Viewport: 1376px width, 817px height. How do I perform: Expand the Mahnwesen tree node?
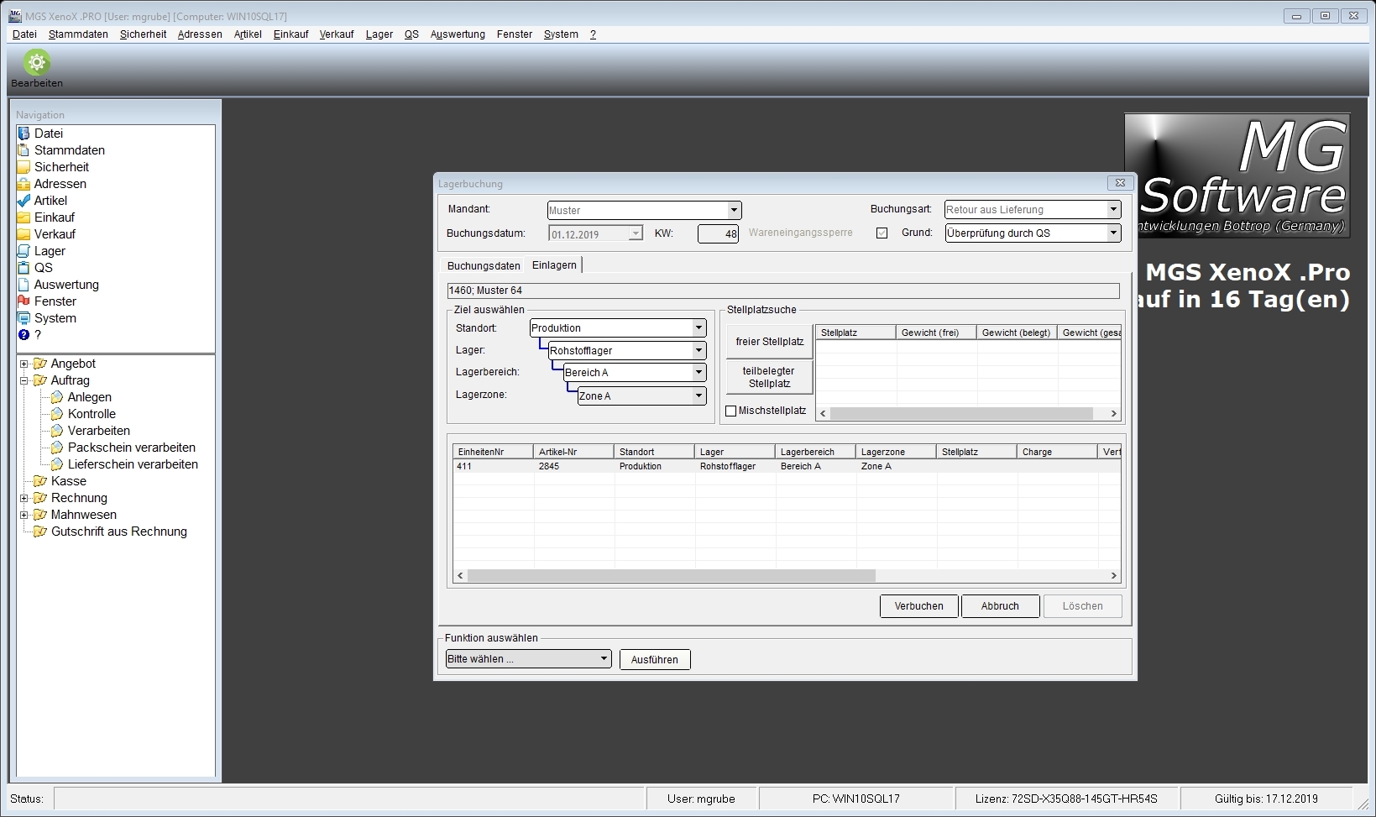(x=24, y=515)
